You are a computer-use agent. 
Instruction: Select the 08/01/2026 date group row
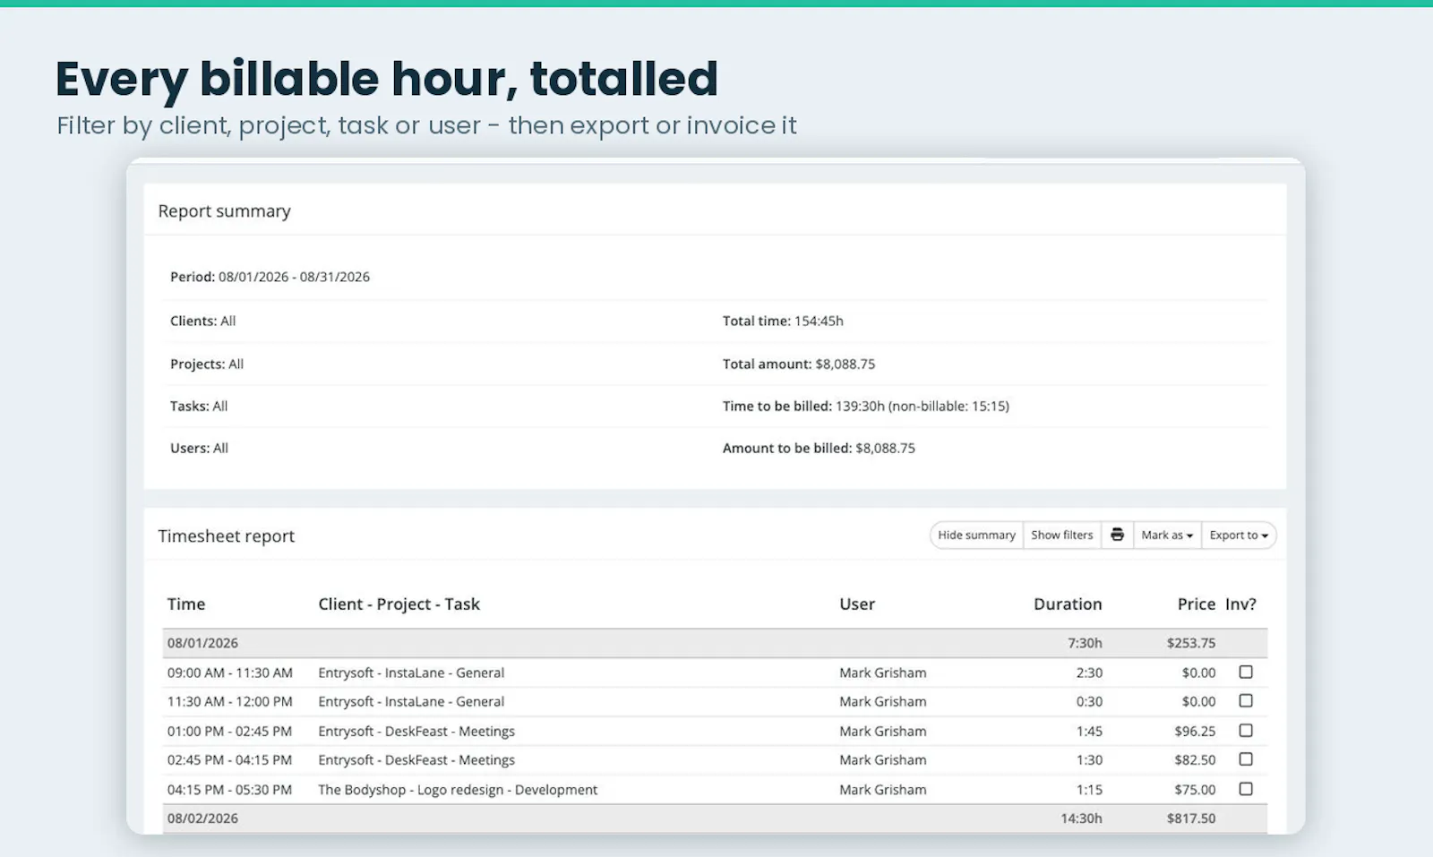pos(715,643)
